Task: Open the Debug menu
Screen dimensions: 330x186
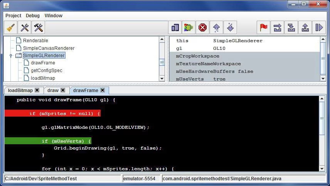Action: [x=33, y=15]
